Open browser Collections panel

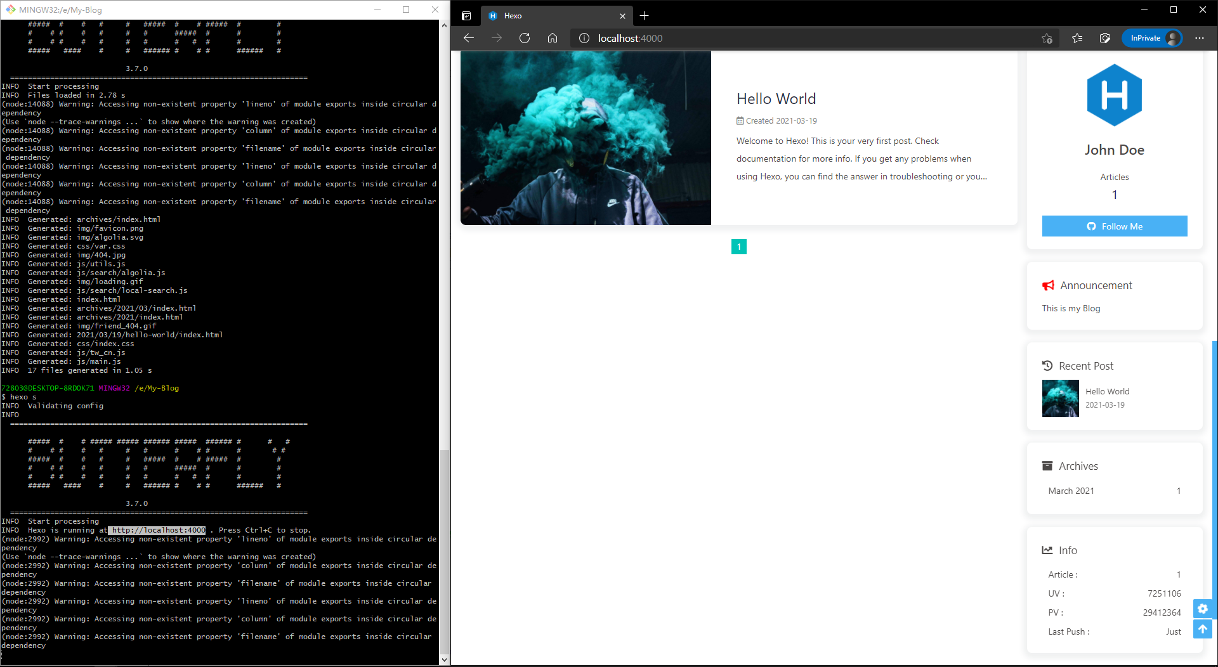[1105, 38]
